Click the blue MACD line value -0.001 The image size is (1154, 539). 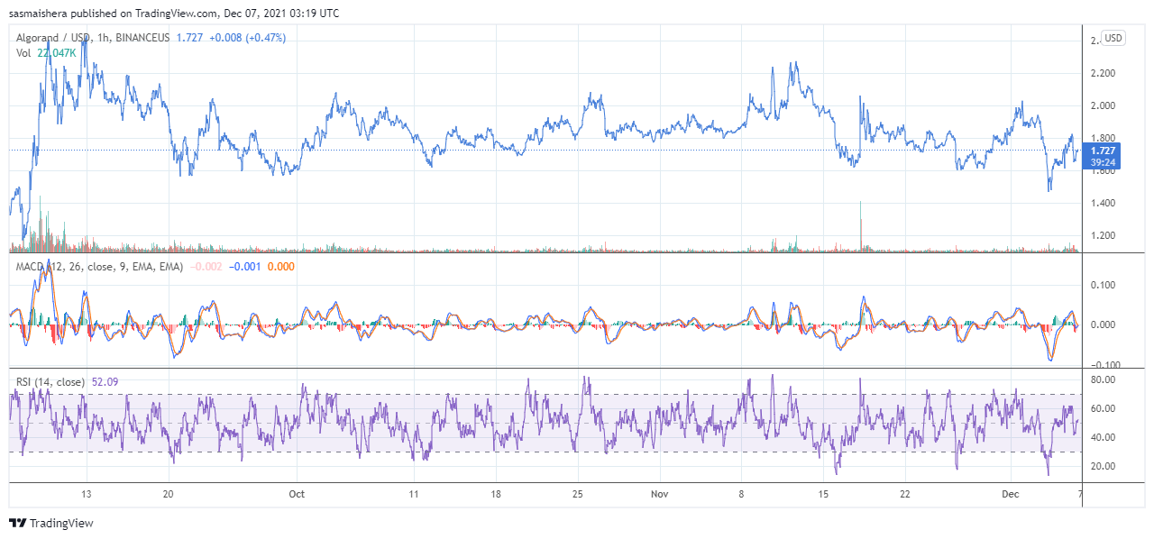click(245, 267)
